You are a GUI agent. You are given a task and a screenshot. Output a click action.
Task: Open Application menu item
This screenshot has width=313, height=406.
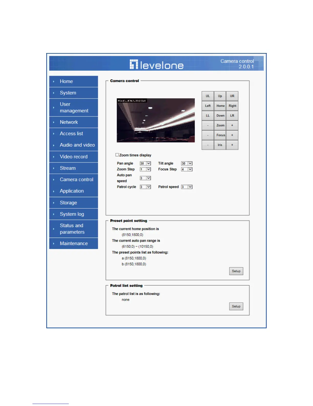74,191
